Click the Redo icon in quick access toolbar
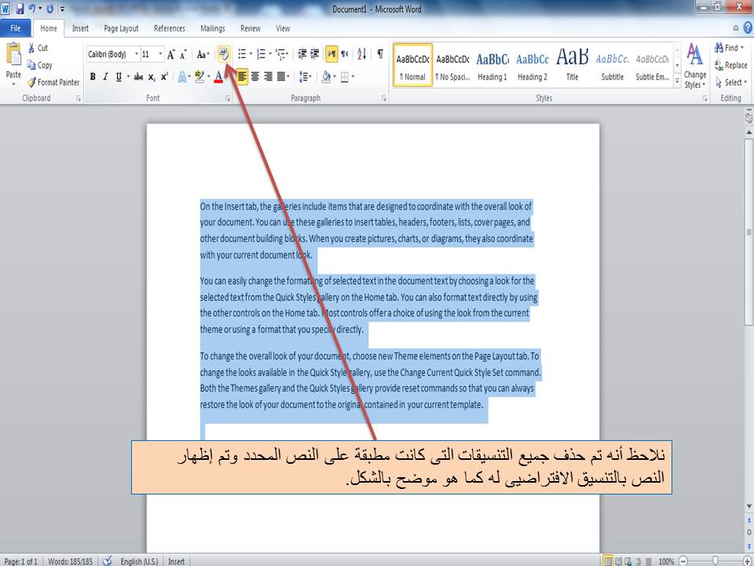This screenshot has width=754, height=566. click(x=50, y=9)
